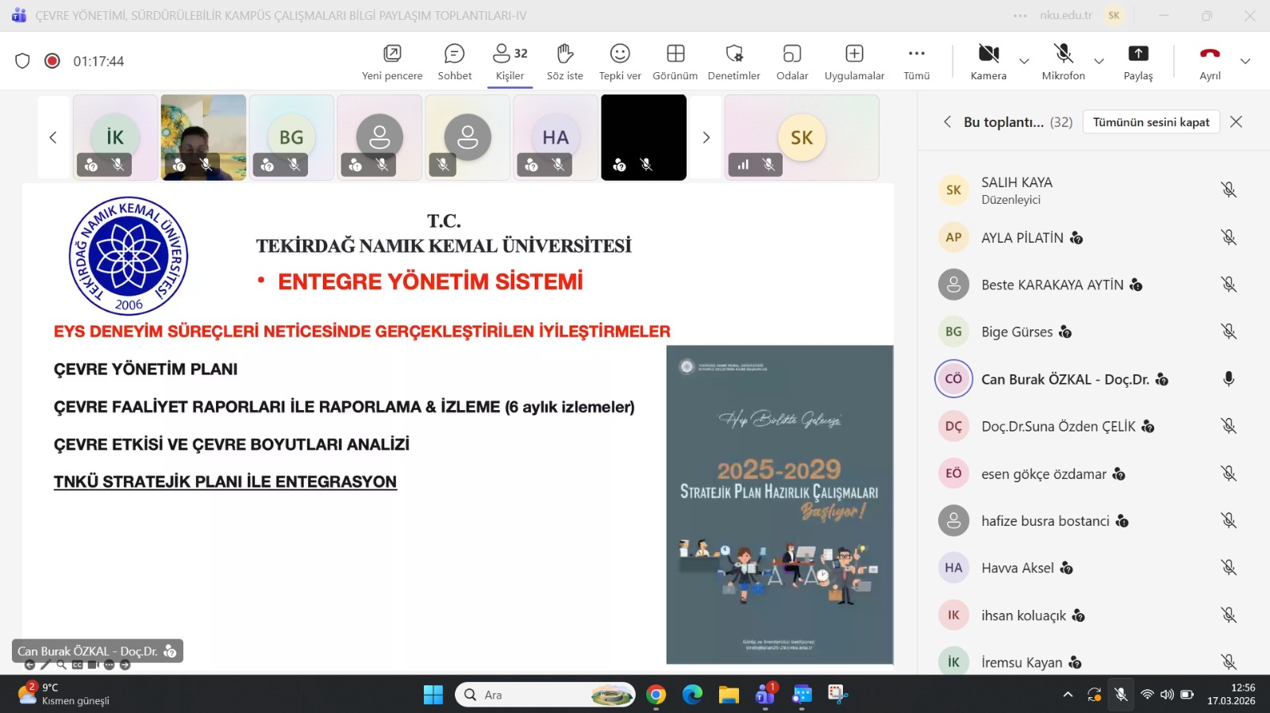Open title bar more options ellipsis
Viewport: 1270px width, 713px height.
(1020, 15)
